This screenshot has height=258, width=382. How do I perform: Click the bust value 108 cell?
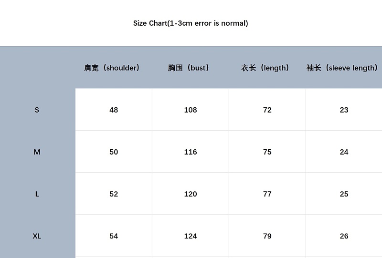point(191,110)
